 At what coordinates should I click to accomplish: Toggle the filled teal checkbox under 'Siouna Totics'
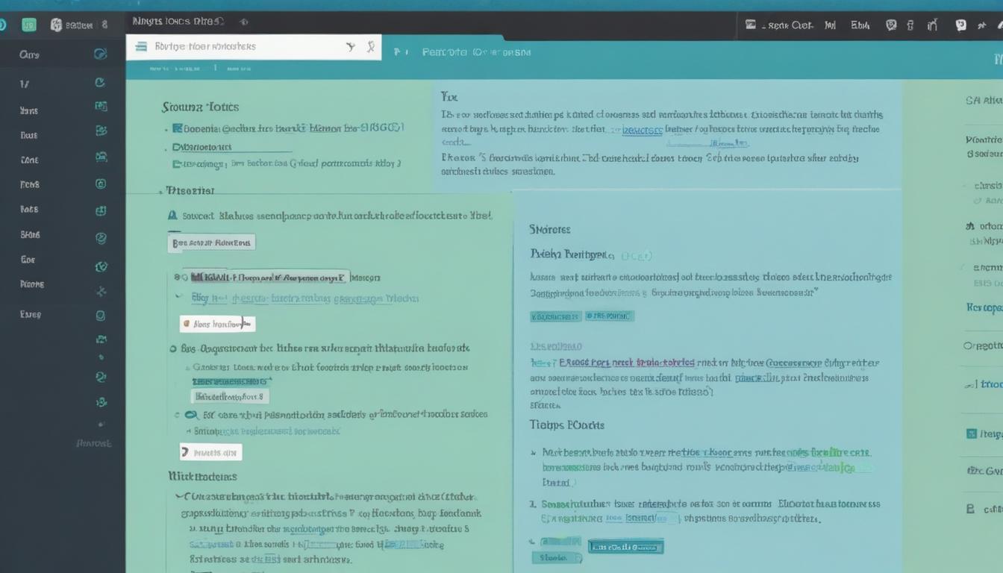click(x=177, y=128)
